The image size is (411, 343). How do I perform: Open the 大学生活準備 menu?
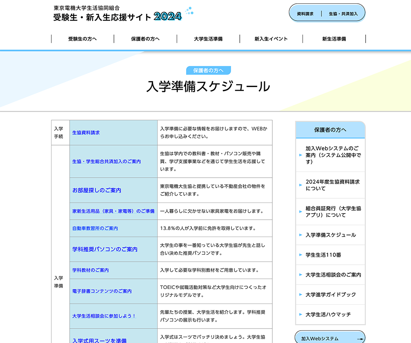[208, 39]
